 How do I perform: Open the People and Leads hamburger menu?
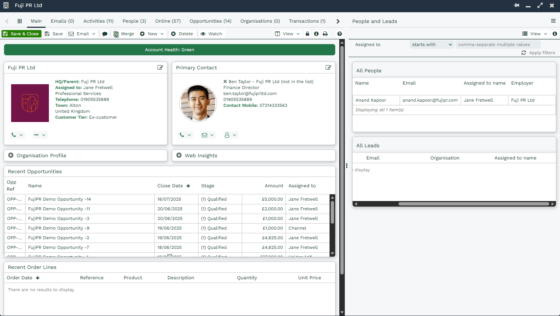point(553,21)
